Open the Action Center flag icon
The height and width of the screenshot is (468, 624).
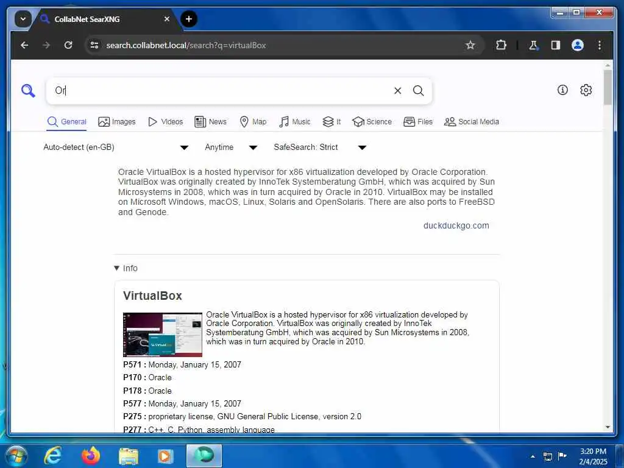tap(562, 456)
